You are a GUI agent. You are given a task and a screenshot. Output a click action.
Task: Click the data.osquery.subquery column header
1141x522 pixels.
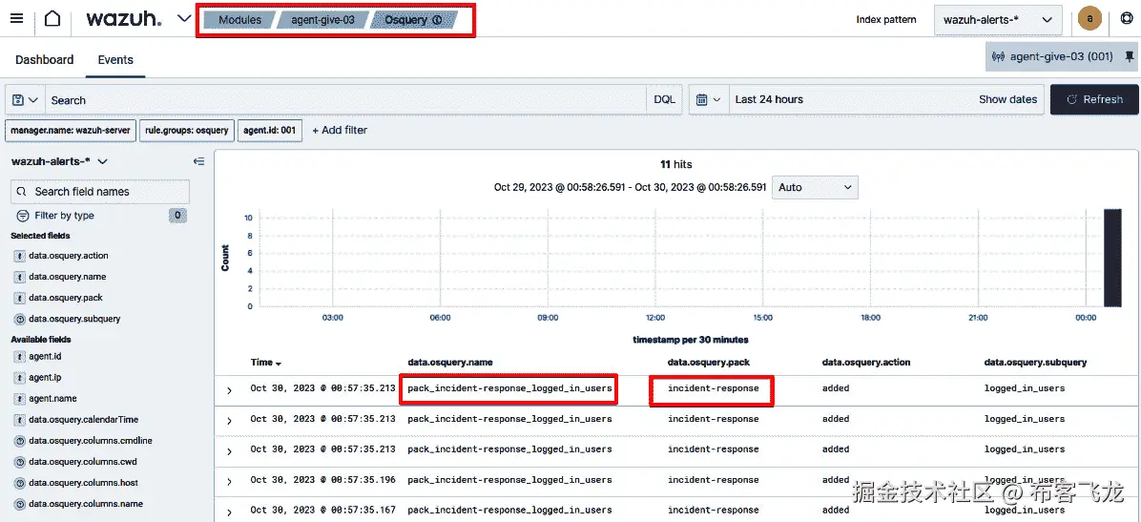point(1035,362)
